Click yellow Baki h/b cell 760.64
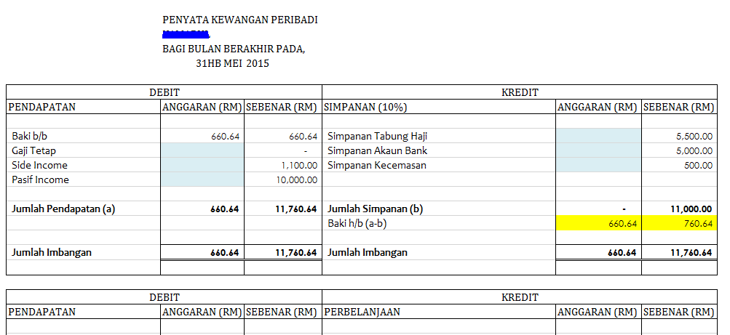Viewport: 730px width, 335px height. pos(679,224)
